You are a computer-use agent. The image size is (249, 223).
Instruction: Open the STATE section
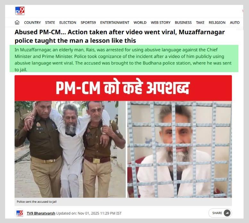(50, 22)
